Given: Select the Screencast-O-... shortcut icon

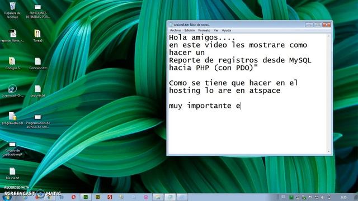Looking at the screenshot, I should tap(12, 91).
